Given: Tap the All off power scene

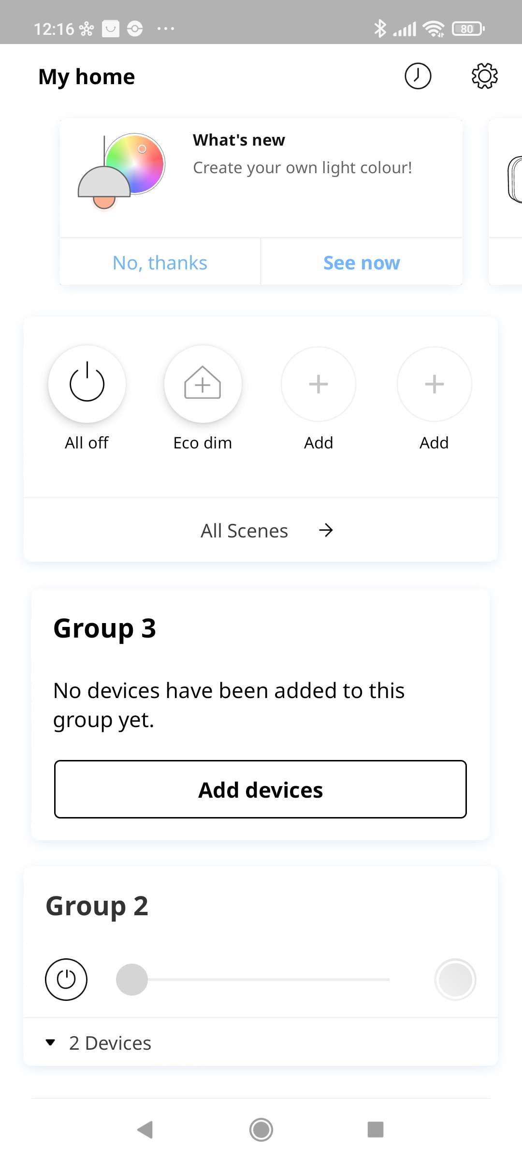Looking at the screenshot, I should 87,384.
